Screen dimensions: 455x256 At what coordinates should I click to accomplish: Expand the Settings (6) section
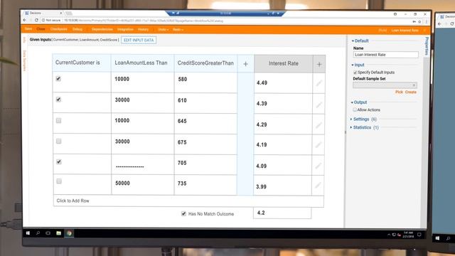click(x=363, y=119)
